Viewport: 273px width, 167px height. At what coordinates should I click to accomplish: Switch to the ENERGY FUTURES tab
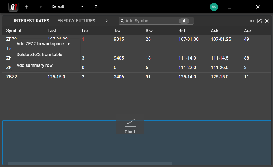(76, 21)
